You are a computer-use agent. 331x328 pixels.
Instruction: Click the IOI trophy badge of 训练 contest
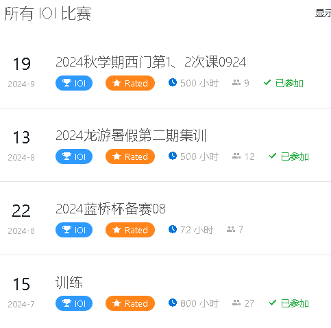(74, 303)
